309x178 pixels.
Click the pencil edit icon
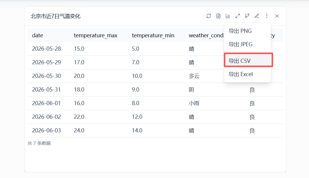(257, 16)
